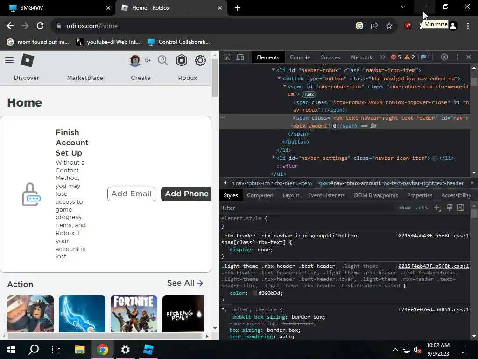Toggle the device toolbar icon
The image size is (478, 359).
240,57
